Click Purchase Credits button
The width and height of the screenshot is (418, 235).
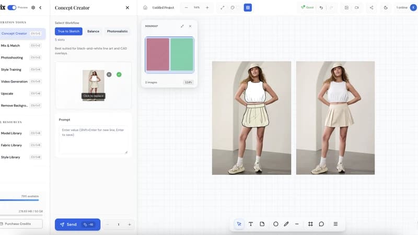pyautogui.click(x=21, y=224)
